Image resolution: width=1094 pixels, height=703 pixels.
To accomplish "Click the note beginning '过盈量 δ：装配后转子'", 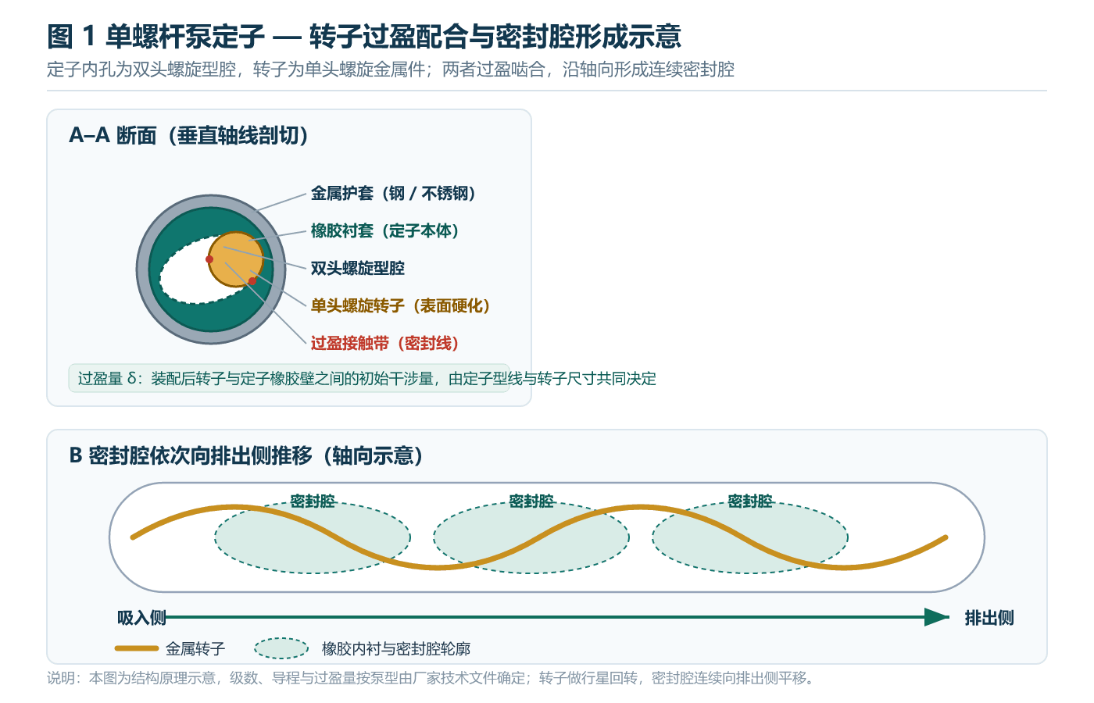I will 367,379.
